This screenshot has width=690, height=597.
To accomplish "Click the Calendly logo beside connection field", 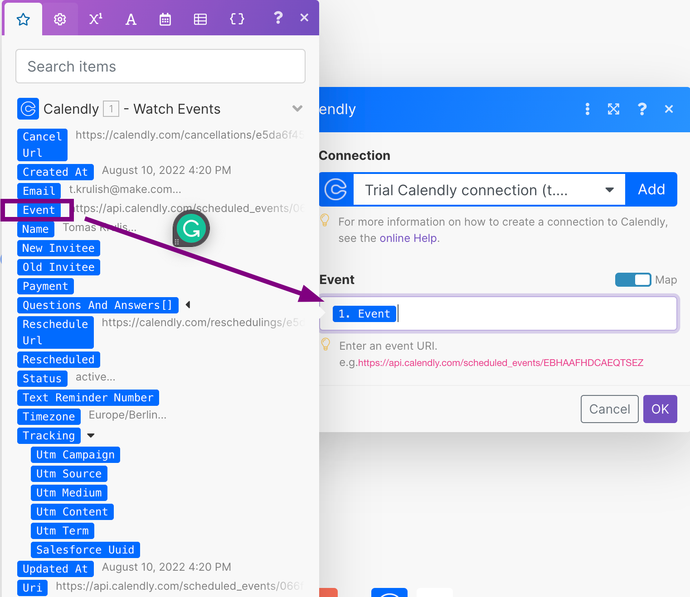I will coord(336,189).
